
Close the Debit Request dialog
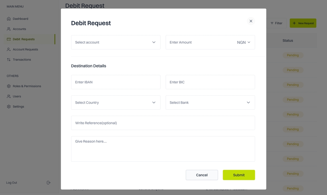coord(251,21)
